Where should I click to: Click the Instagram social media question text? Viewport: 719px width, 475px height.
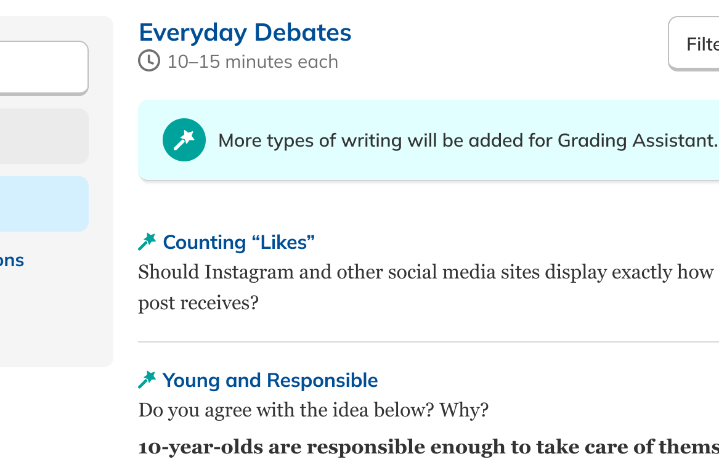[425, 272]
